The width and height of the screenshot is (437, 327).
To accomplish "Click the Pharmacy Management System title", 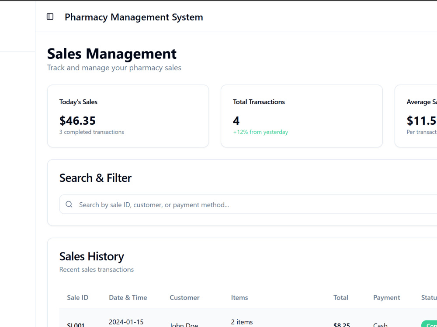I will tap(134, 17).
